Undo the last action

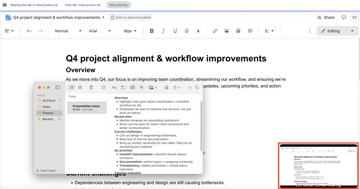point(29,31)
